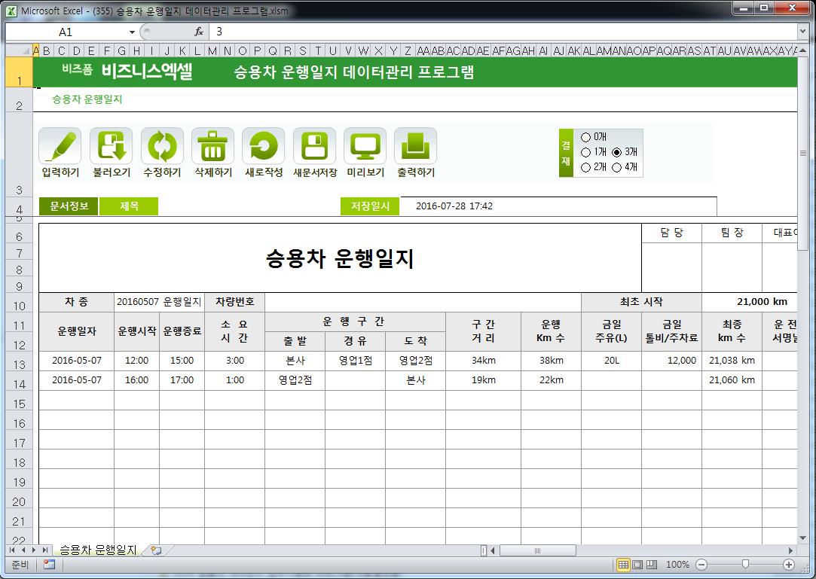Insert a new worksheet tab

[157, 550]
